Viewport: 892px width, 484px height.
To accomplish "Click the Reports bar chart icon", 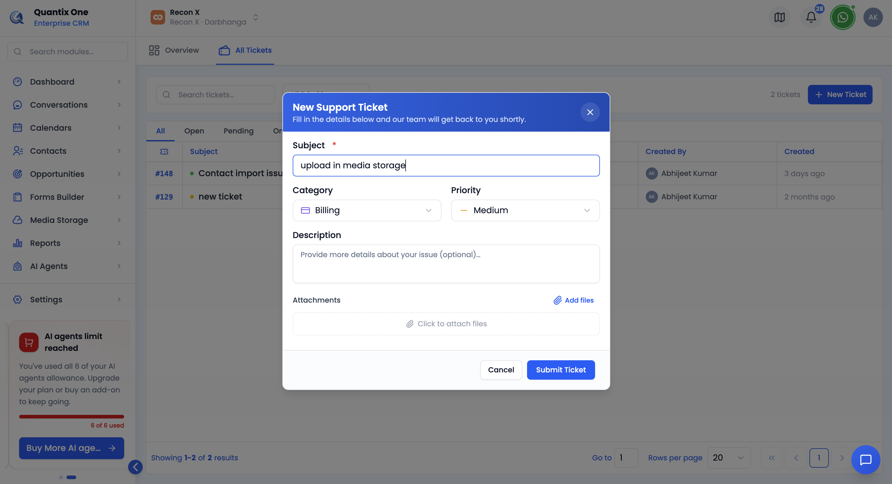I will coord(17,243).
